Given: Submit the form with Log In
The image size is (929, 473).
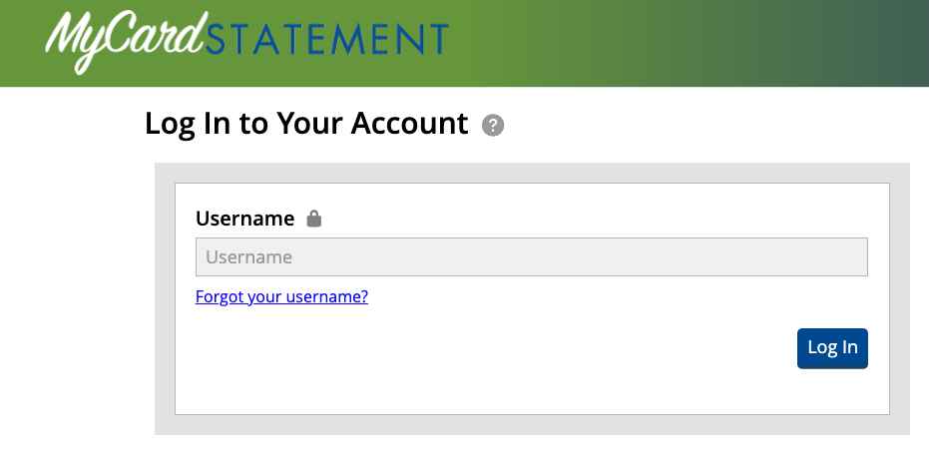Looking at the screenshot, I should pyautogui.click(x=832, y=348).
